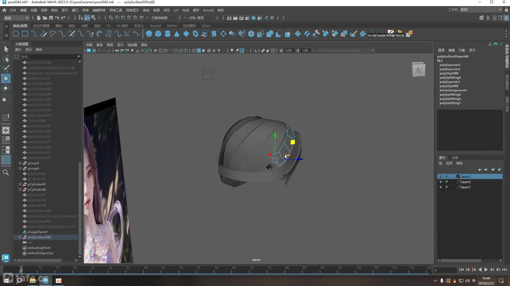
Task: Expand the polySurface492 node in outliner
Action: pyautogui.click(x=20, y=237)
